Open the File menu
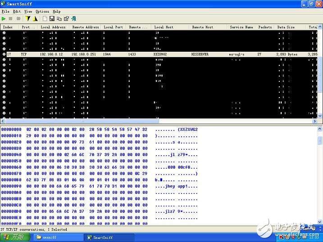Viewport: 323px width, 242px height. (x=5, y=11)
